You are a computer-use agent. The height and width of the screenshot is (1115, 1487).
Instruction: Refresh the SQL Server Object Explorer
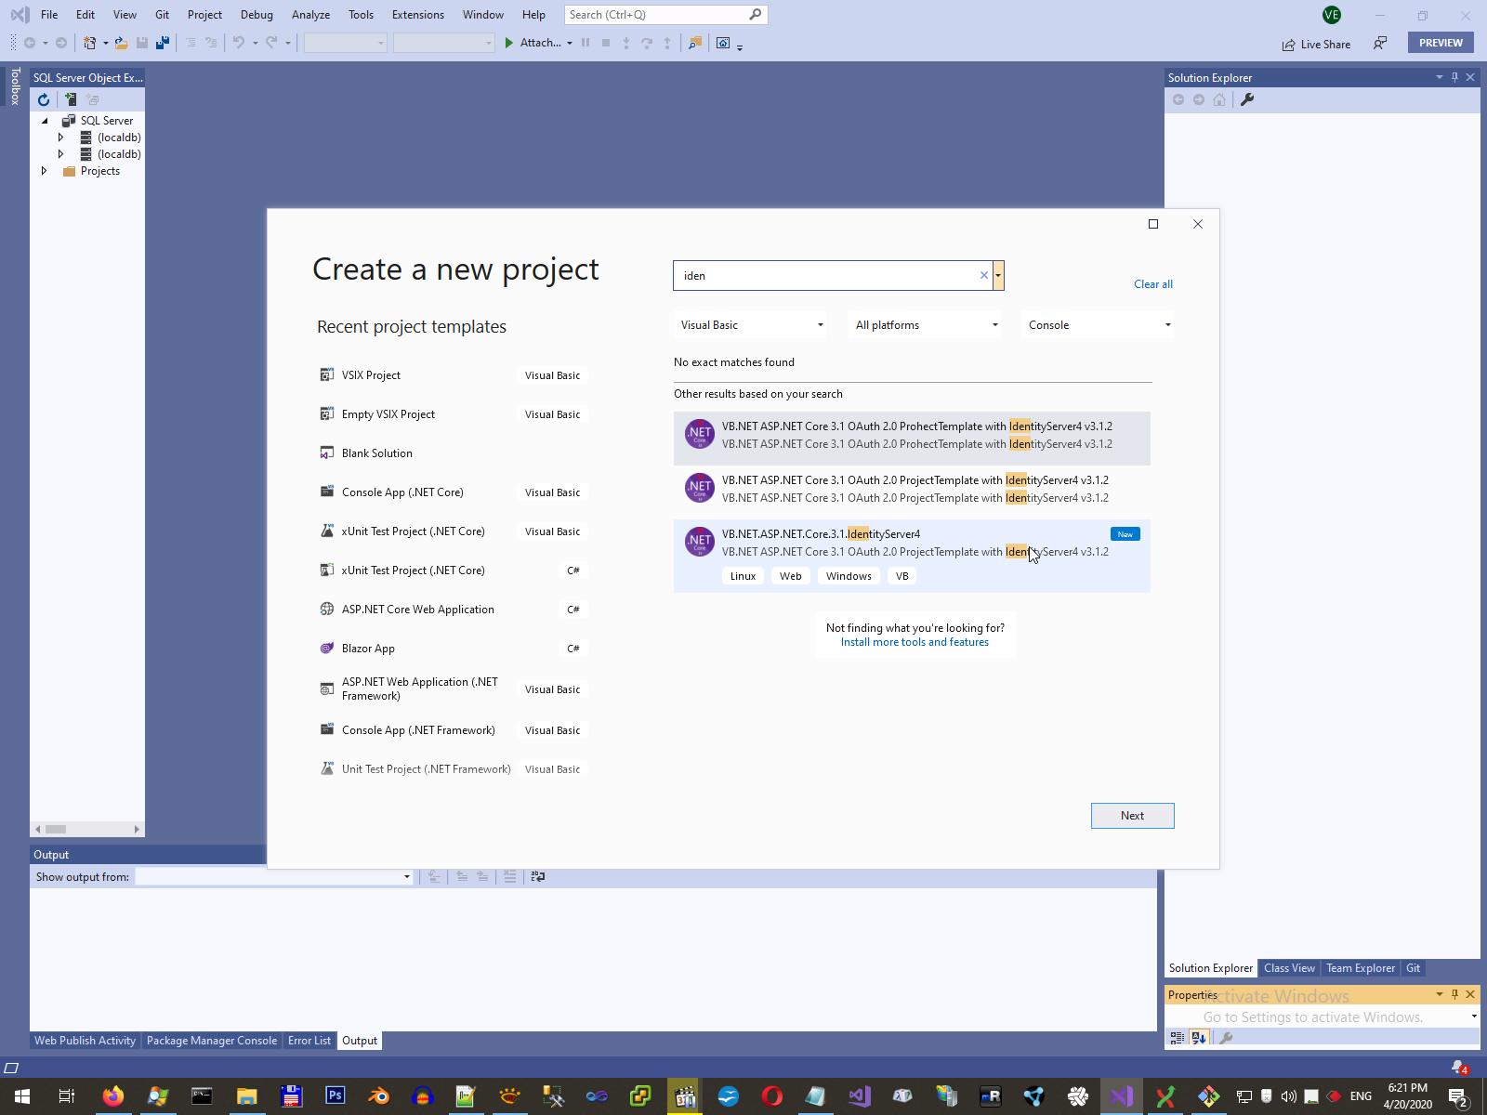point(44,99)
